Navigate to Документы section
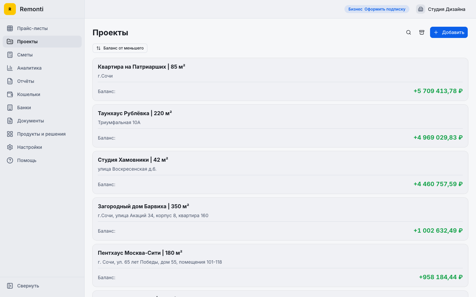Image resolution: width=476 pixels, height=297 pixels. point(30,121)
